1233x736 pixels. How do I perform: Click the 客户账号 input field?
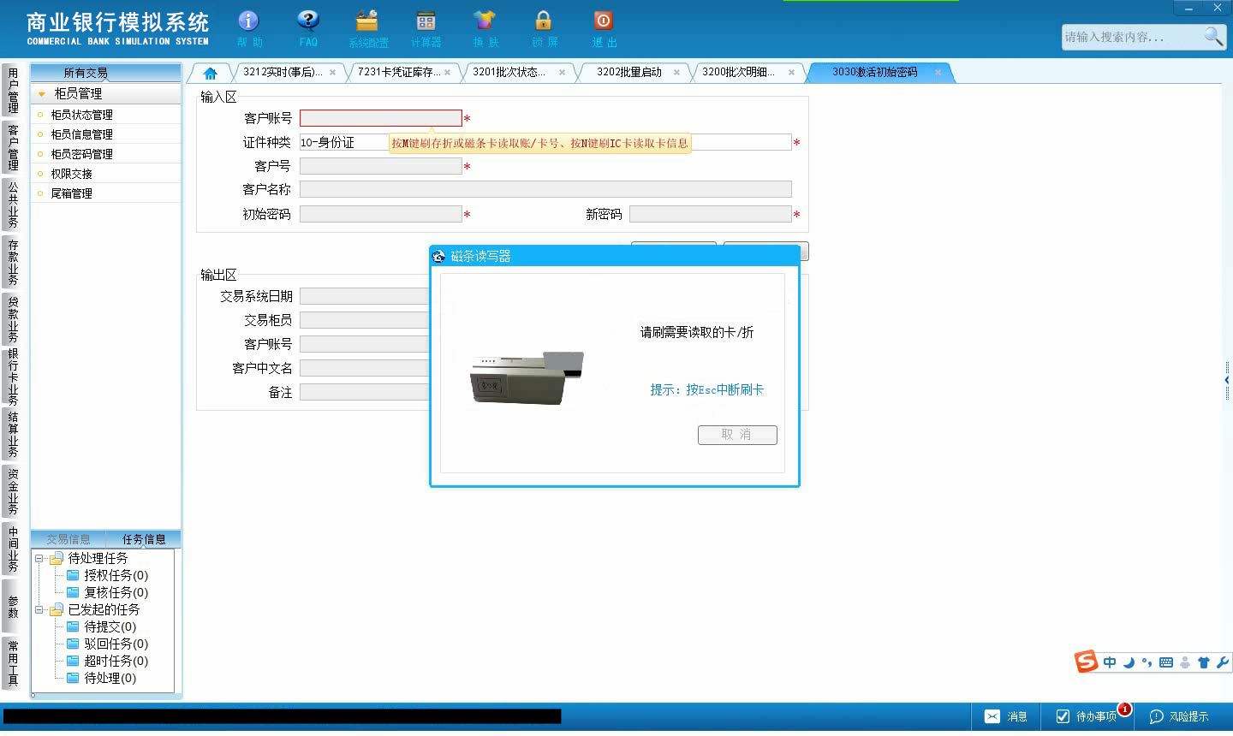381,118
